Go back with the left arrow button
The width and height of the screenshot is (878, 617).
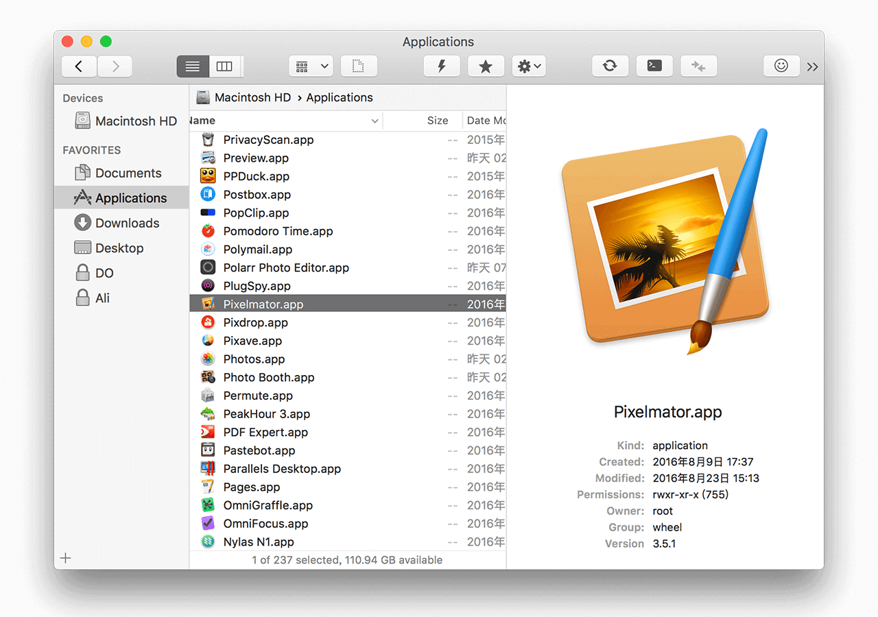pyautogui.click(x=79, y=66)
